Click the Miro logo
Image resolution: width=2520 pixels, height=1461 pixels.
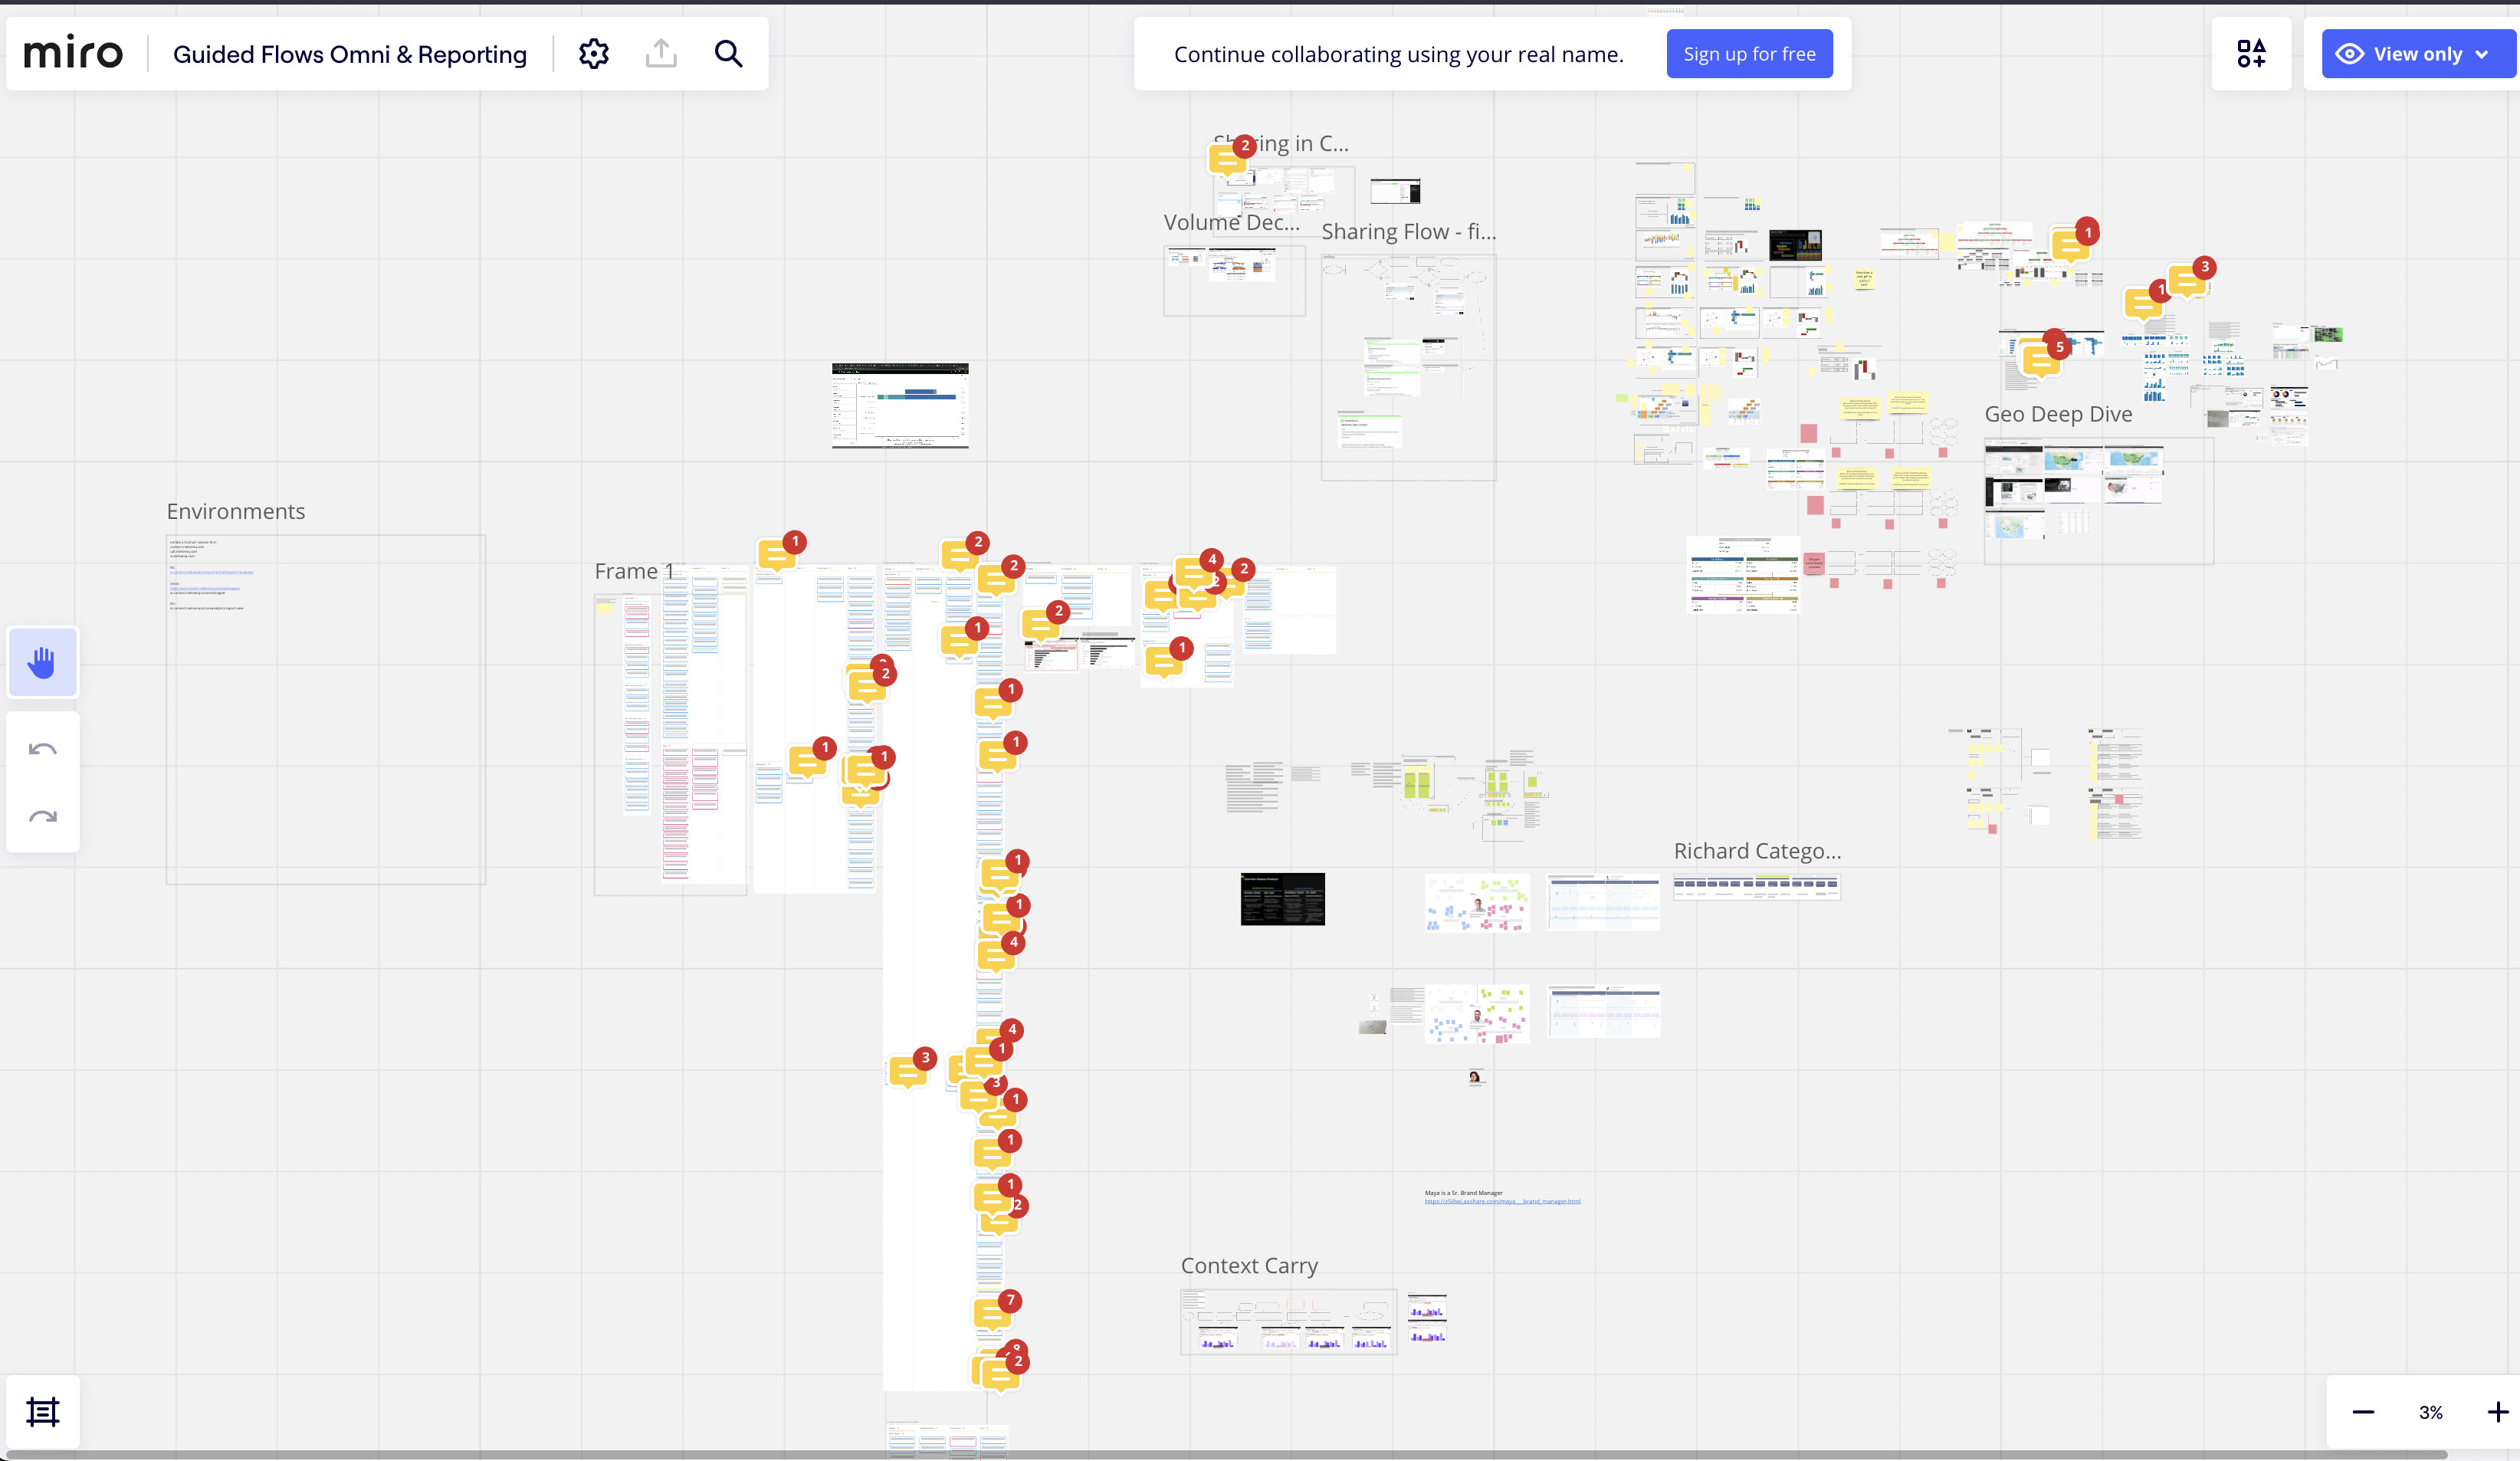coord(73,53)
